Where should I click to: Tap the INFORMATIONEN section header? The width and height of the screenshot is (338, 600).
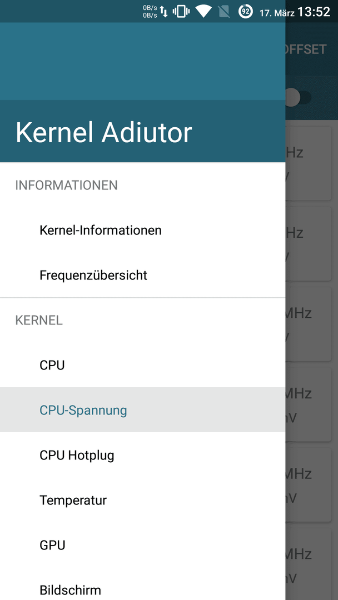click(x=66, y=185)
